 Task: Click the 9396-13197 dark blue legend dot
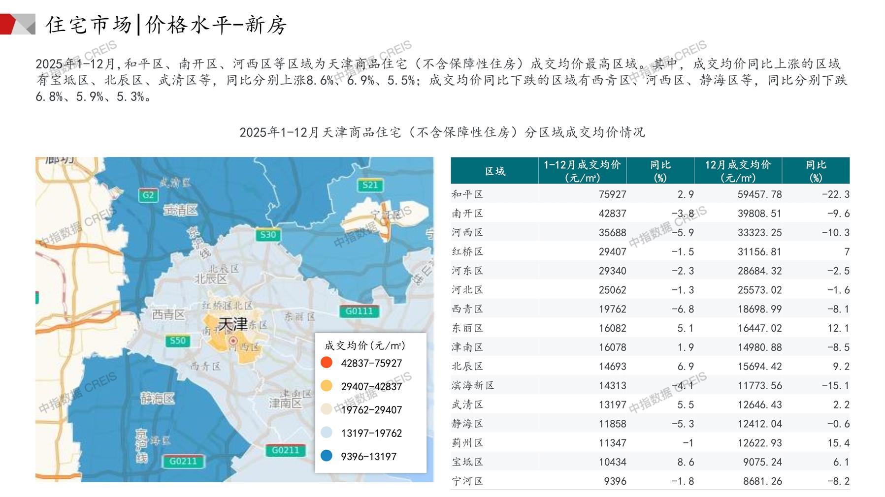click(326, 456)
